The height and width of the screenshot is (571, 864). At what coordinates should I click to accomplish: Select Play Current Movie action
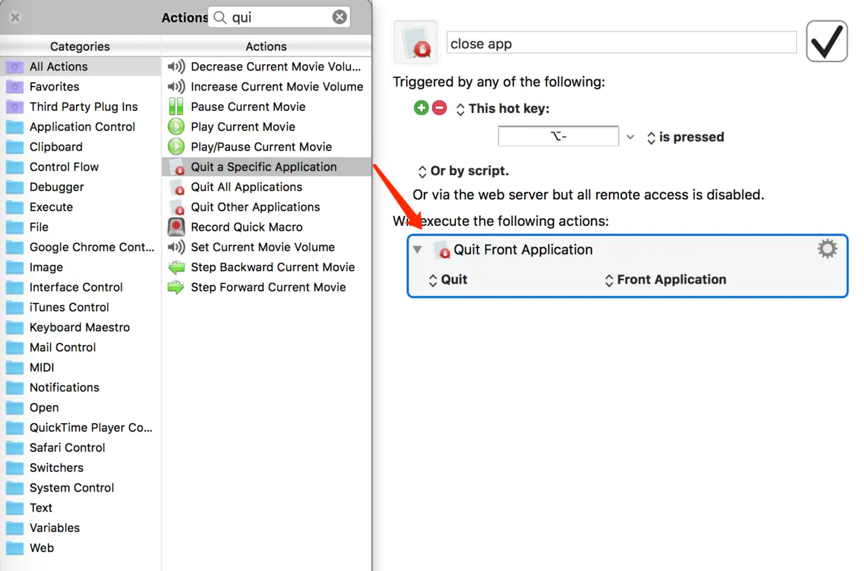tap(242, 126)
